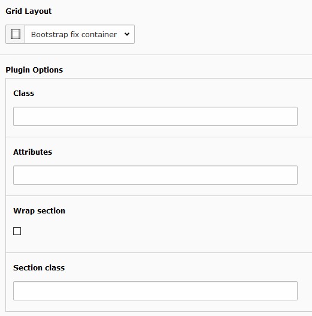
Task: Click the separator between Class and Attributes
Action: pyautogui.click(x=159, y=137)
